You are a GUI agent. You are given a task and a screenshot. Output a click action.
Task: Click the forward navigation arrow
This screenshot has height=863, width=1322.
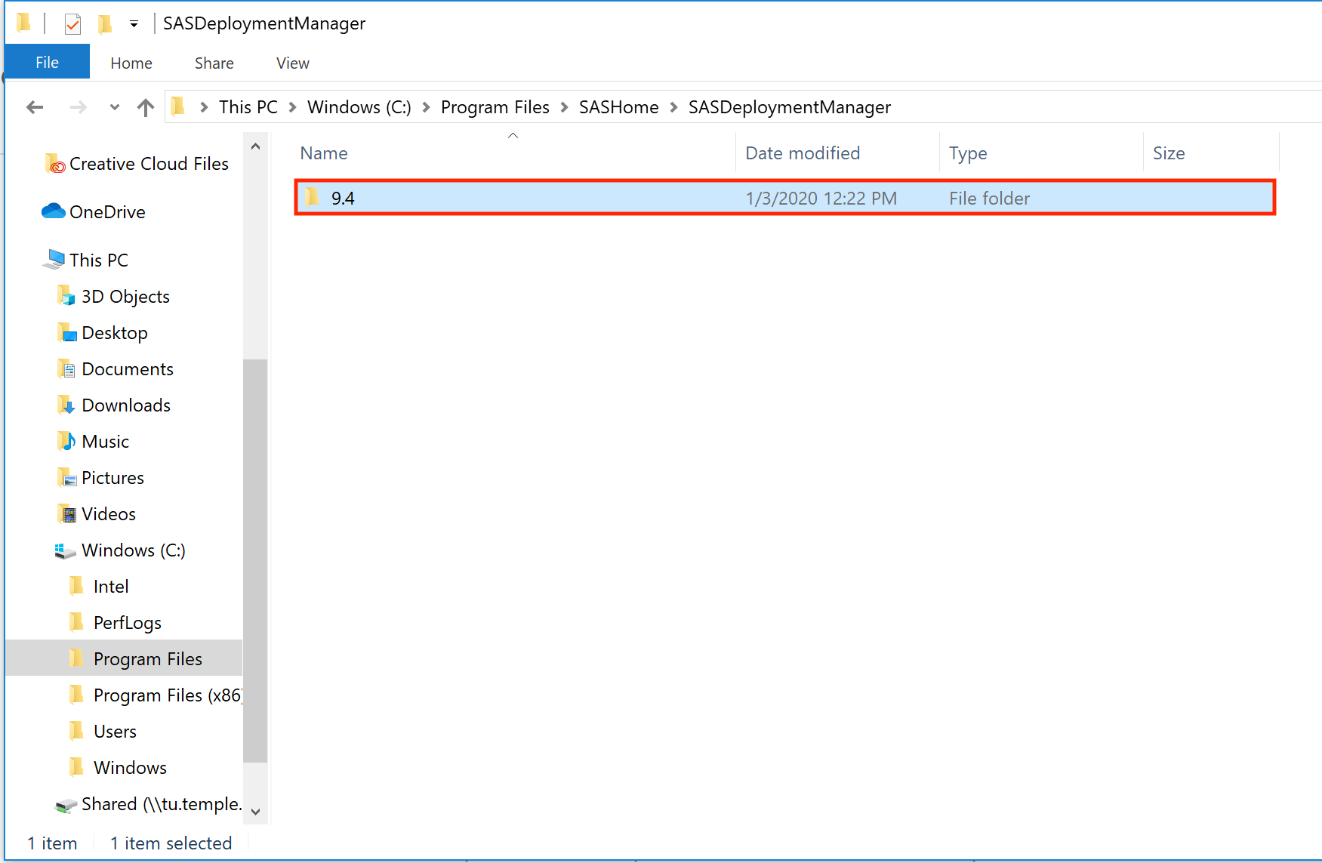(x=78, y=107)
